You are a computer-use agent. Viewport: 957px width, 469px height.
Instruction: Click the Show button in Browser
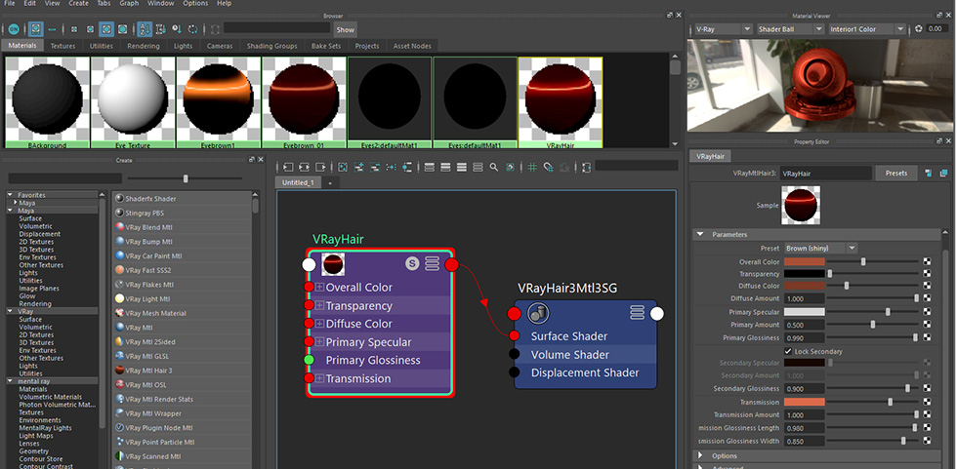coord(345,29)
